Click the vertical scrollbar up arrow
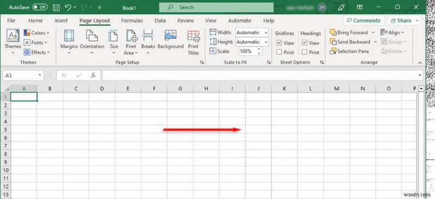 pos(421,89)
